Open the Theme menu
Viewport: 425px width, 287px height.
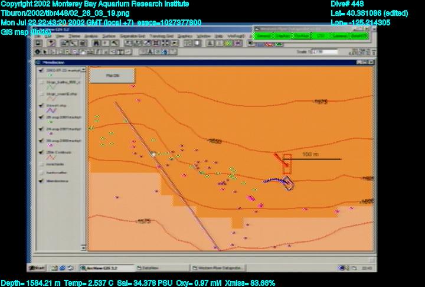74,36
